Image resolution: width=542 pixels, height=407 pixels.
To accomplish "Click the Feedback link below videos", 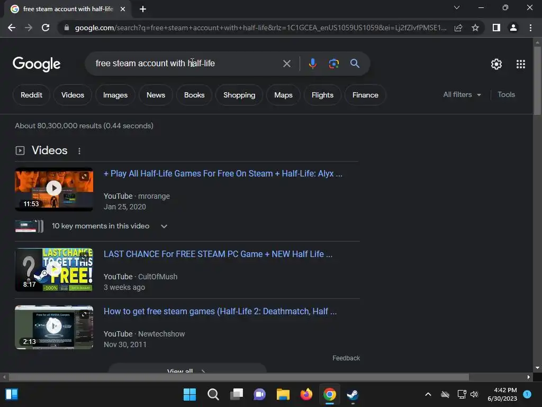I will click(x=346, y=358).
